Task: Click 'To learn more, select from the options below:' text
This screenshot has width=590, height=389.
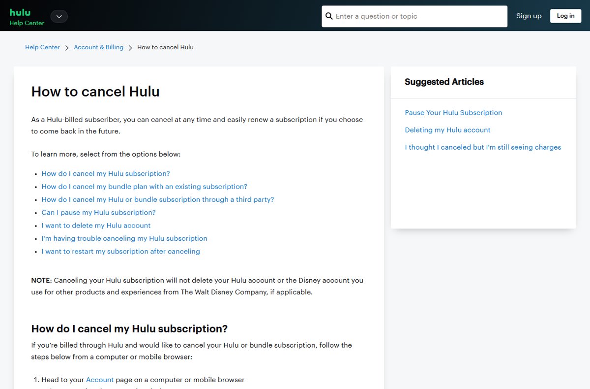Action: tap(106, 154)
